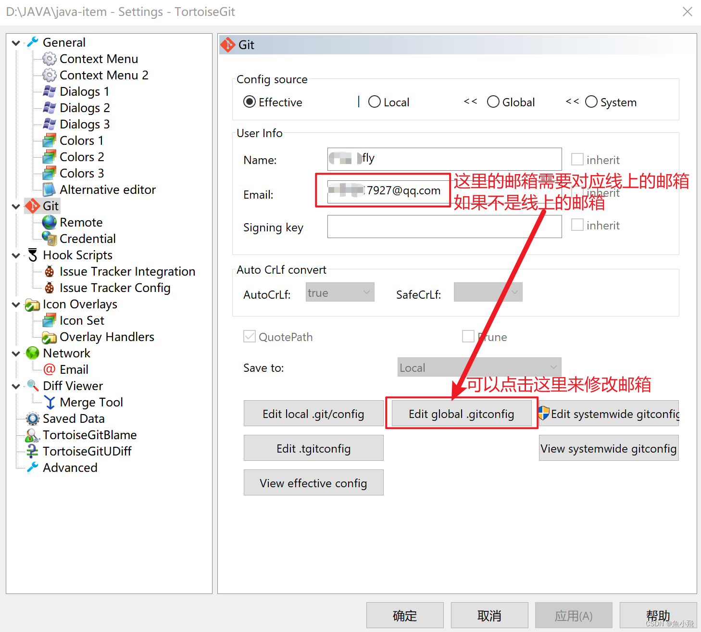Image resolution: width=701 pixels, height=632 pixels.
Task: Click Edit .tgitconfig button
Action: pyautogui.click(x=313, y=448)
